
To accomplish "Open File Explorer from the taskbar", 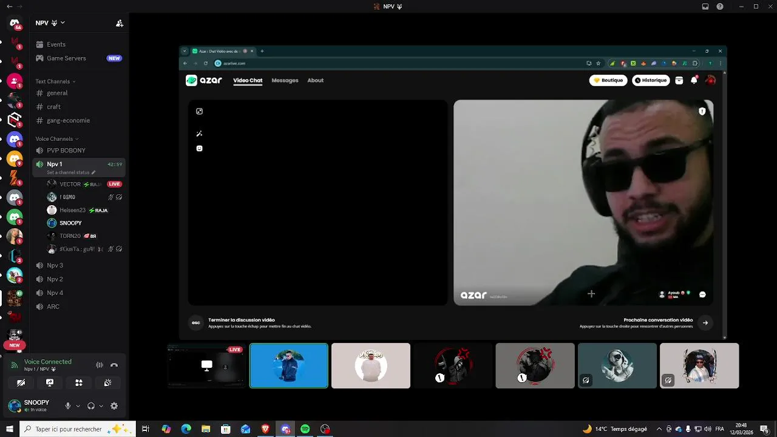I will pos(206,429).
